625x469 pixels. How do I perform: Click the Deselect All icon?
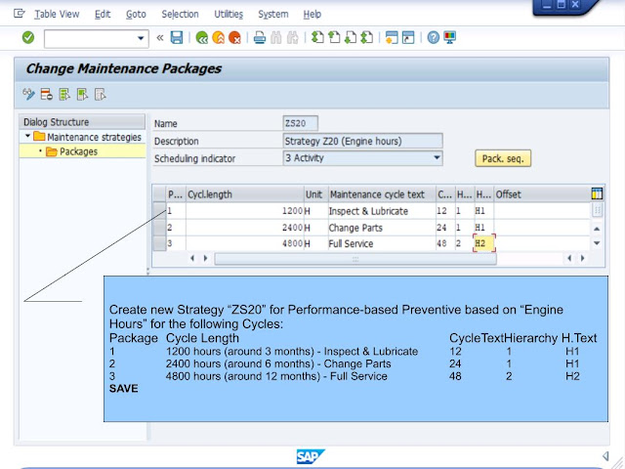tap(101, 95)
